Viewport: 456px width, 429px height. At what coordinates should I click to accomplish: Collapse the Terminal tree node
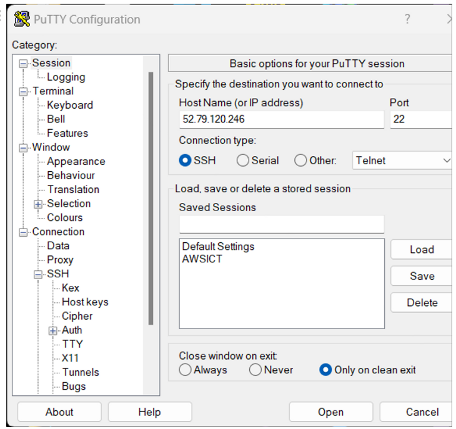pos(23,92)
